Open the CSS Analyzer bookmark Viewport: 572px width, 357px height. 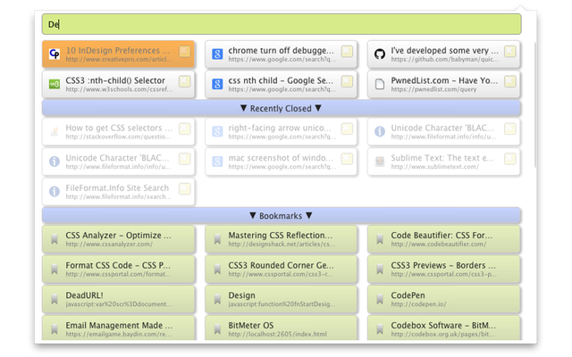(119, 239)
